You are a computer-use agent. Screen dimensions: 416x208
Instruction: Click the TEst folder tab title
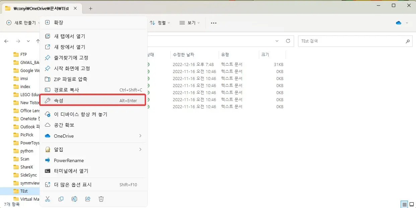point(41,9)
